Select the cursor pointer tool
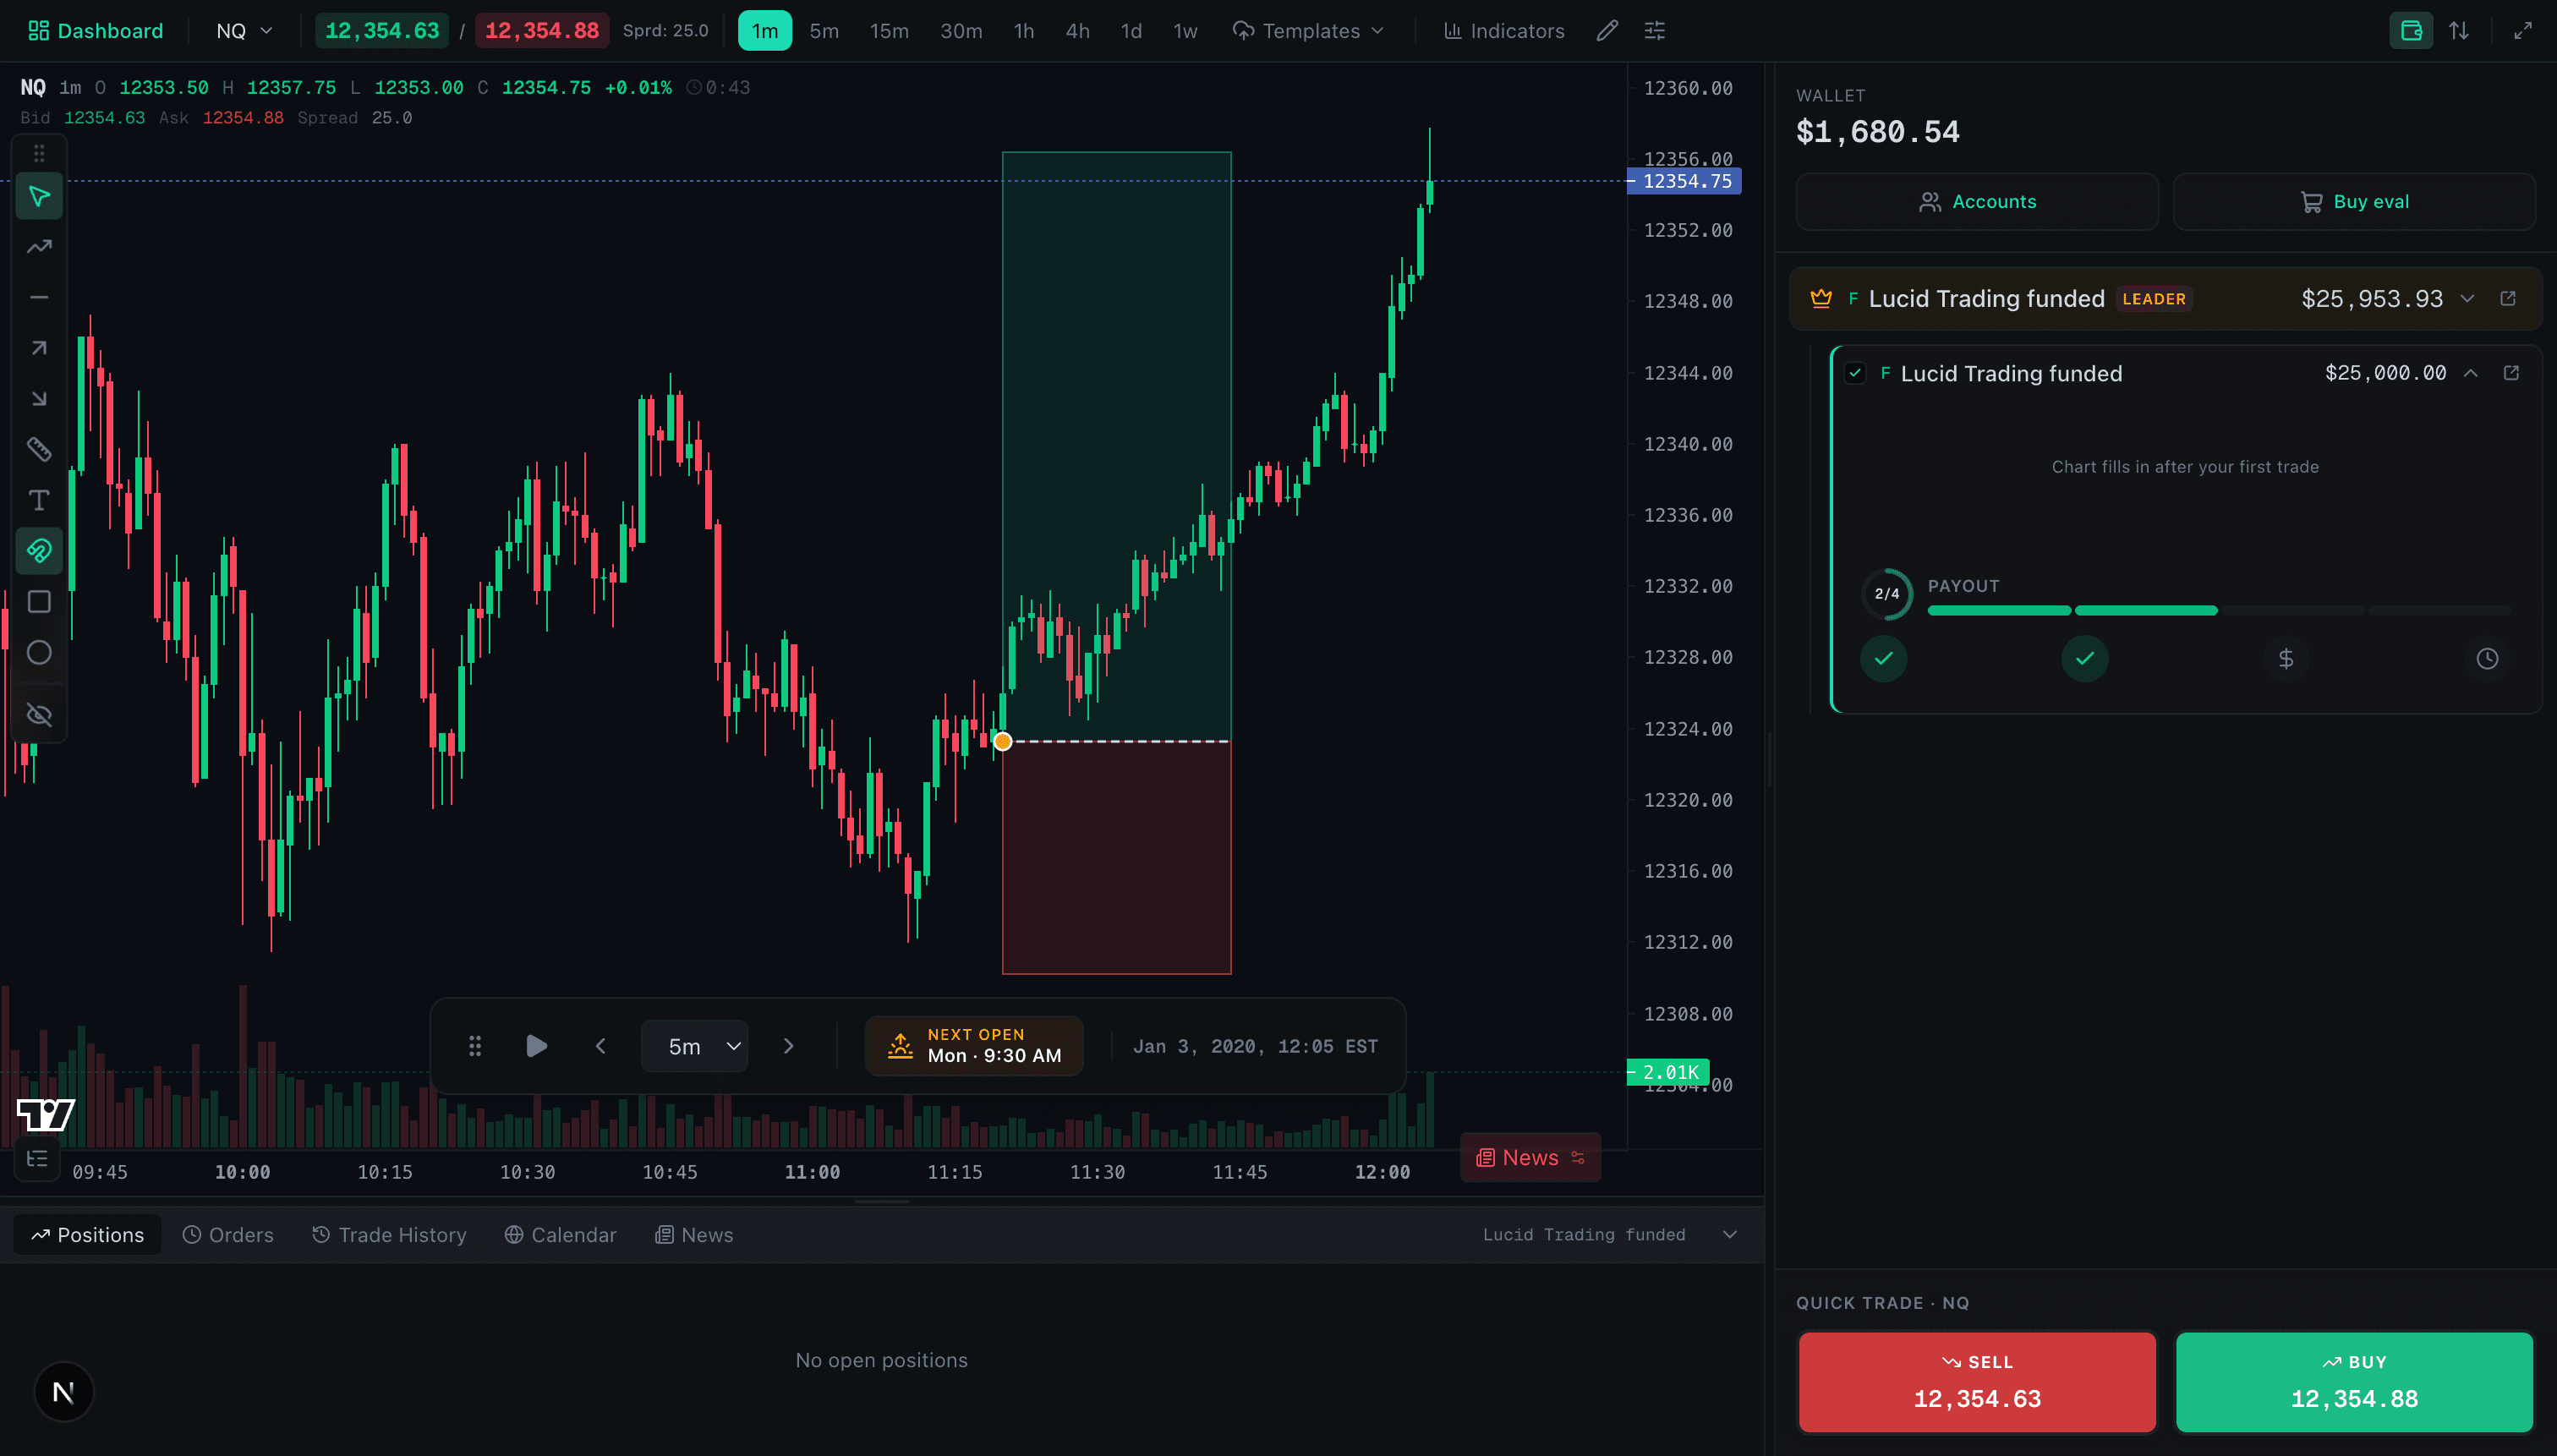2557x1456 pixels. tap(39, 196)
